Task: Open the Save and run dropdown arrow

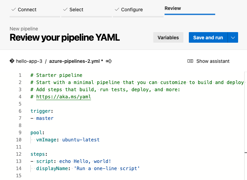Action: [233, 38]
